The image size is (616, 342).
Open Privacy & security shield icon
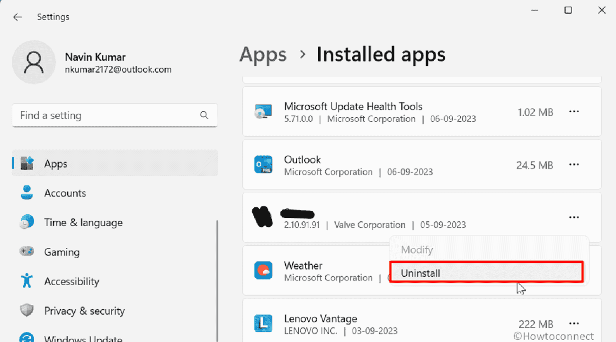click(27, 311)
